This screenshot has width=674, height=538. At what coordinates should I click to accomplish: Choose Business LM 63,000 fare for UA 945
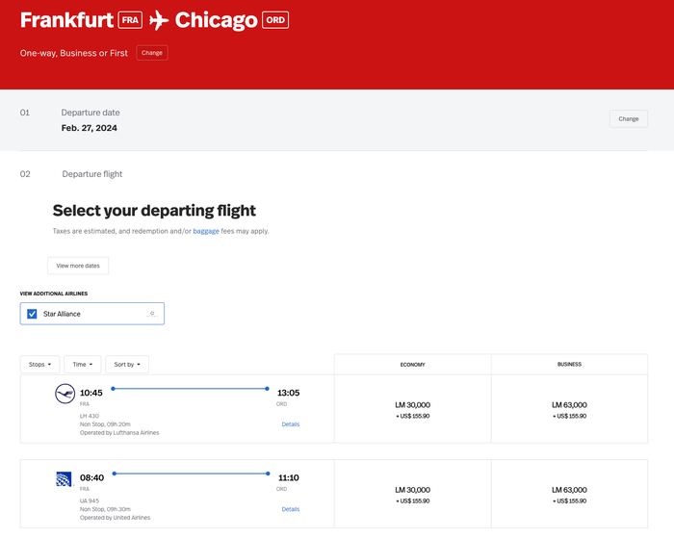[570, 494]
